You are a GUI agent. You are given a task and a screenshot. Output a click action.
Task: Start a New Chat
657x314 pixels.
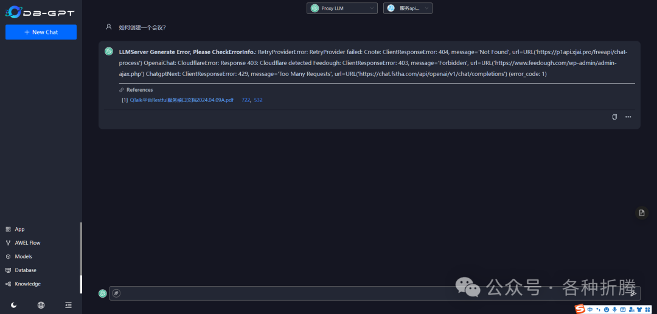tap(41, 32)
